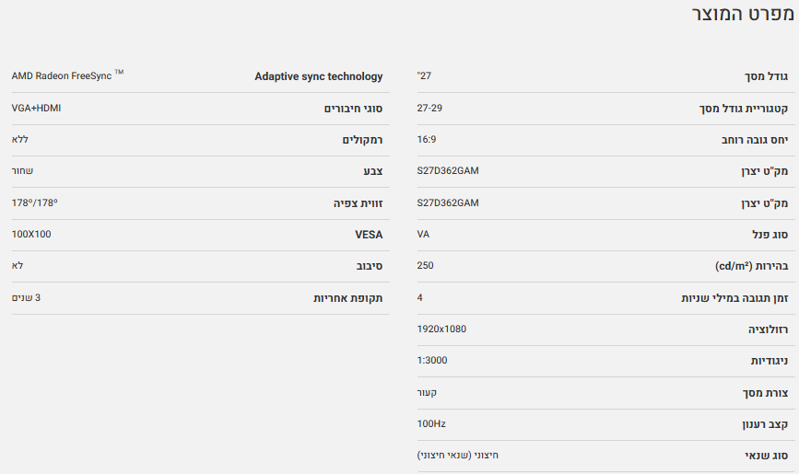Click the 100X100 VESA value
This screenshot has height=474, width=799.
[x=31, y=234]
